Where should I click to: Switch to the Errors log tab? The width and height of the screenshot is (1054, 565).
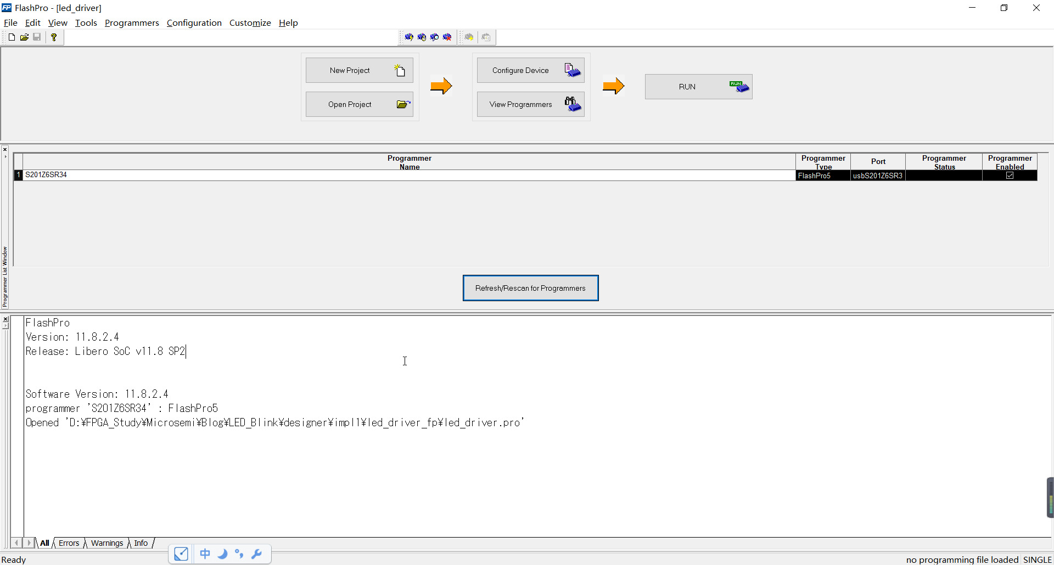[69, 543]
